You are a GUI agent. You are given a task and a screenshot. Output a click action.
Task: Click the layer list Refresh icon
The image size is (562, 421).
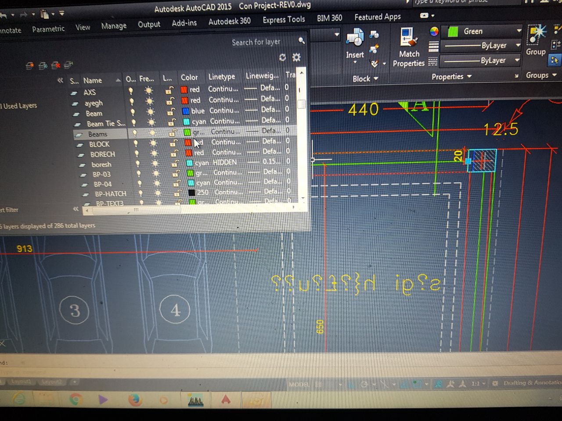tap(282, 57)
